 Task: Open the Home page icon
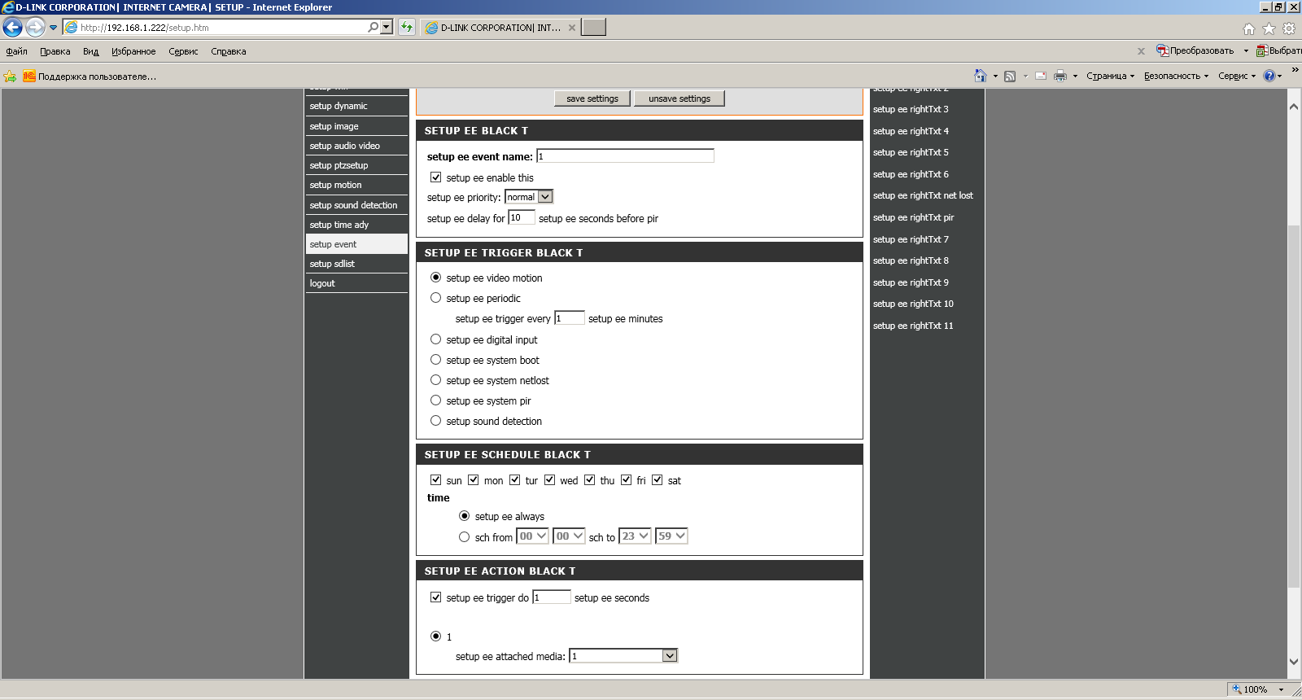pos(1248,28)
